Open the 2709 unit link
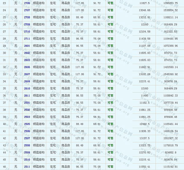 (x=27, y=24)
